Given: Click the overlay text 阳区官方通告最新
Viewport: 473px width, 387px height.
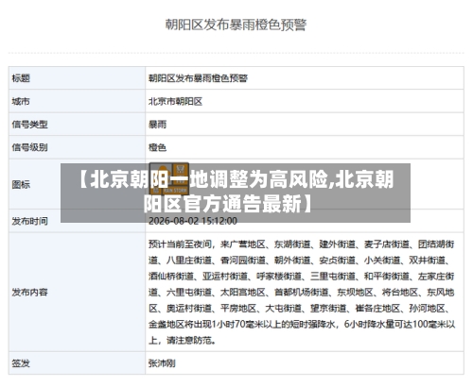Looking at the screenshot, I should tap(222, 204).
